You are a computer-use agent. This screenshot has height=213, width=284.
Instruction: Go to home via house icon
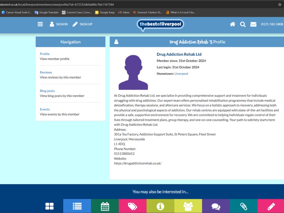(233, 24)
